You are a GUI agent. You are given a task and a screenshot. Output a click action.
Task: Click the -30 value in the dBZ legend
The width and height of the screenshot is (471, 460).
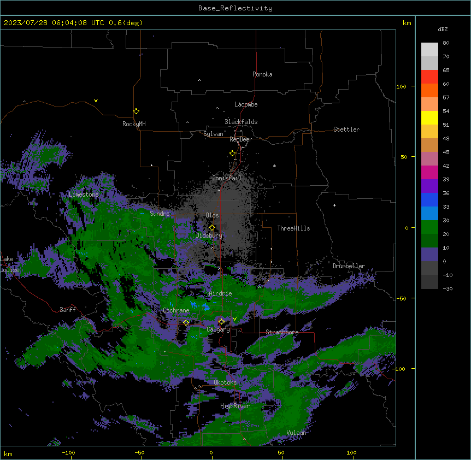[448, 289]
